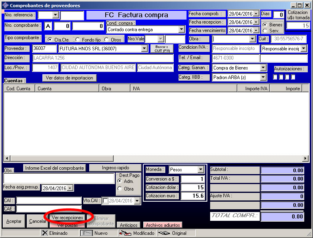Click Informe Excel del comprobante button
The image size is (313, 238).
54,168
